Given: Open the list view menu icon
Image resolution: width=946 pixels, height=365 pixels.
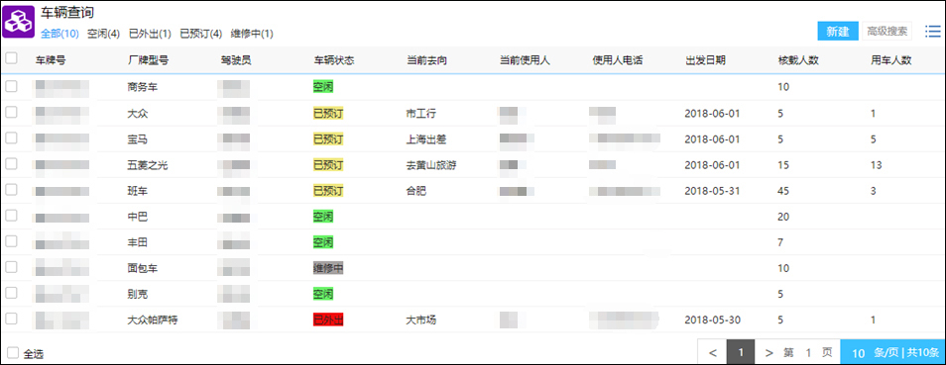Looking at the screenshot, I should click(x=933, y=32).
